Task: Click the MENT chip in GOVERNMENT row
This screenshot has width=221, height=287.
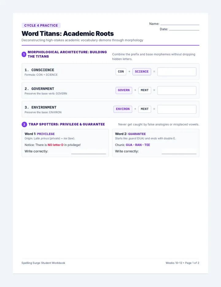Action: click(x=145, y=90)
